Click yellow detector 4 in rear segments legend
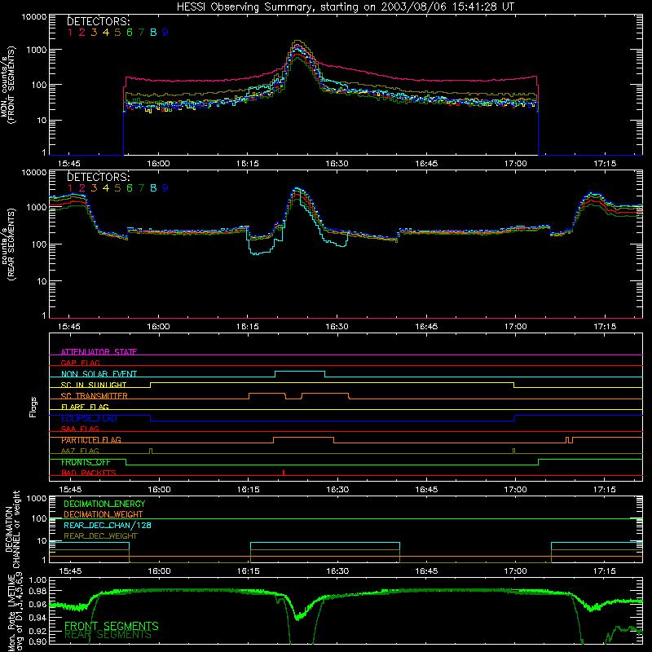This screenshot has width=652, height=652. 106,188
